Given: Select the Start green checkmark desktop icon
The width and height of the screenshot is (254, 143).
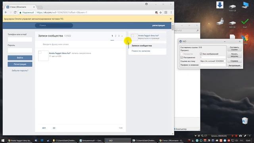Looking at the screenshot, I should coord(245,23).
